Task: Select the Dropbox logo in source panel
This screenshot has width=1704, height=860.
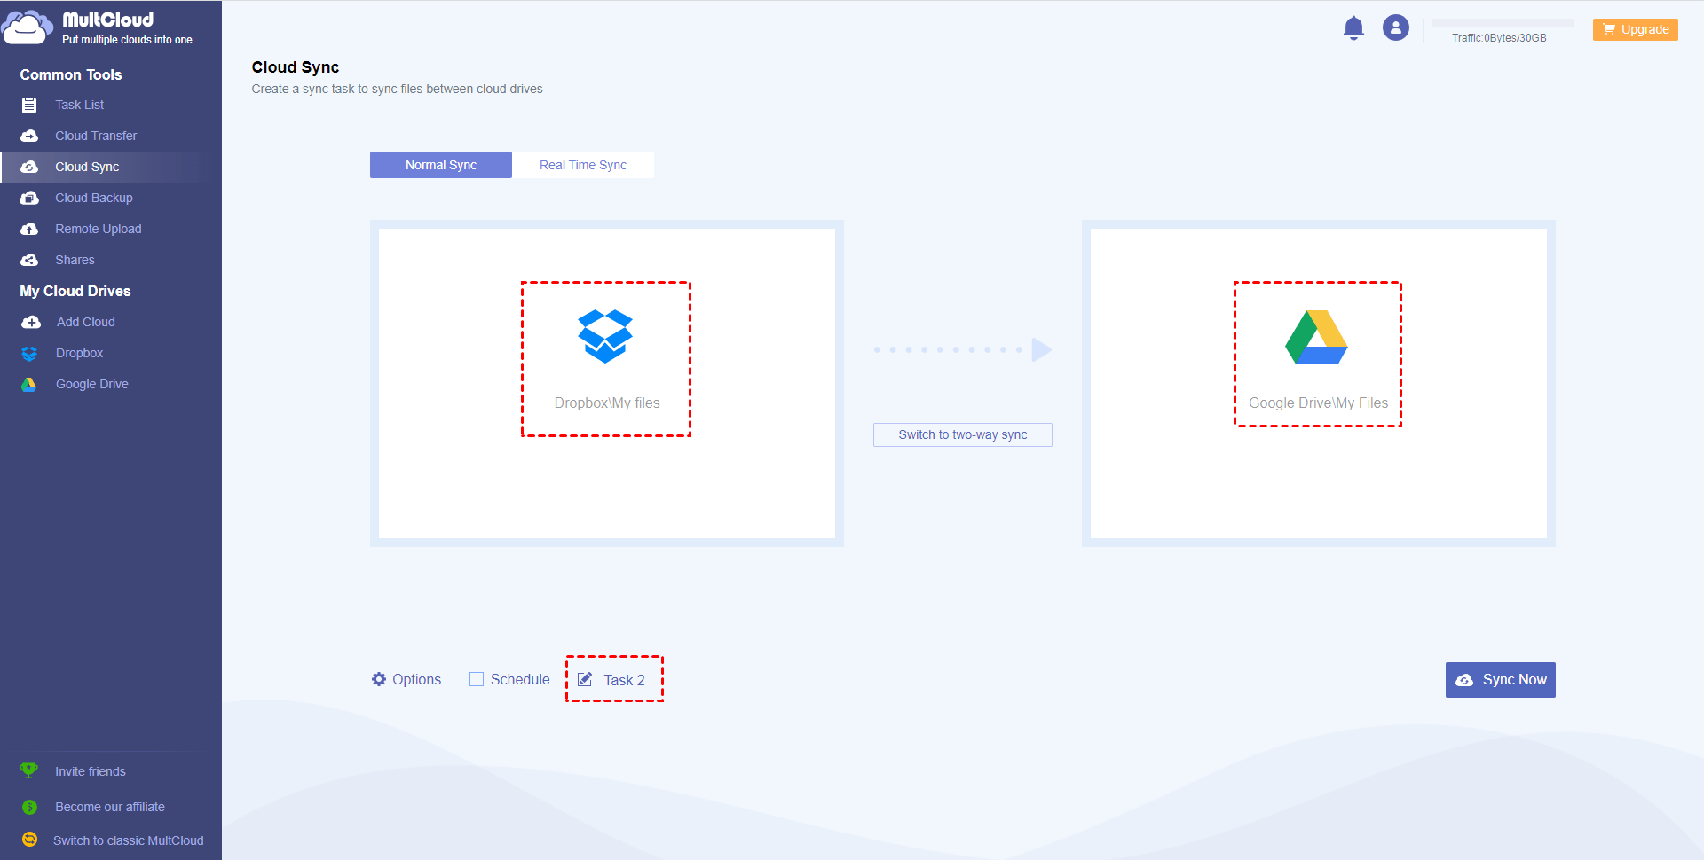Action: coord(605,336)
